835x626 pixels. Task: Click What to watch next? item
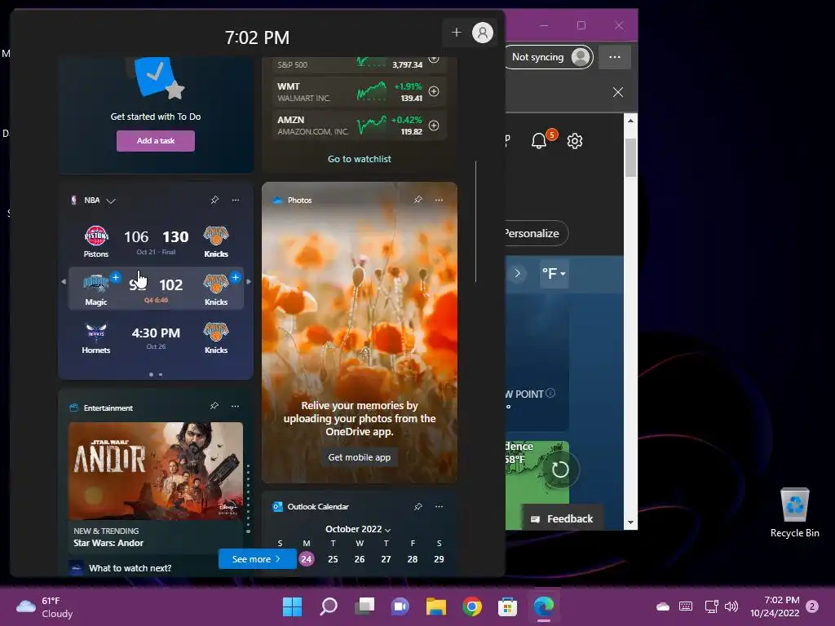130,568
